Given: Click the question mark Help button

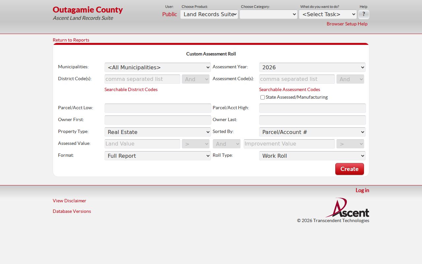Looking at the screenshot, I should click(x=364, y=14).
